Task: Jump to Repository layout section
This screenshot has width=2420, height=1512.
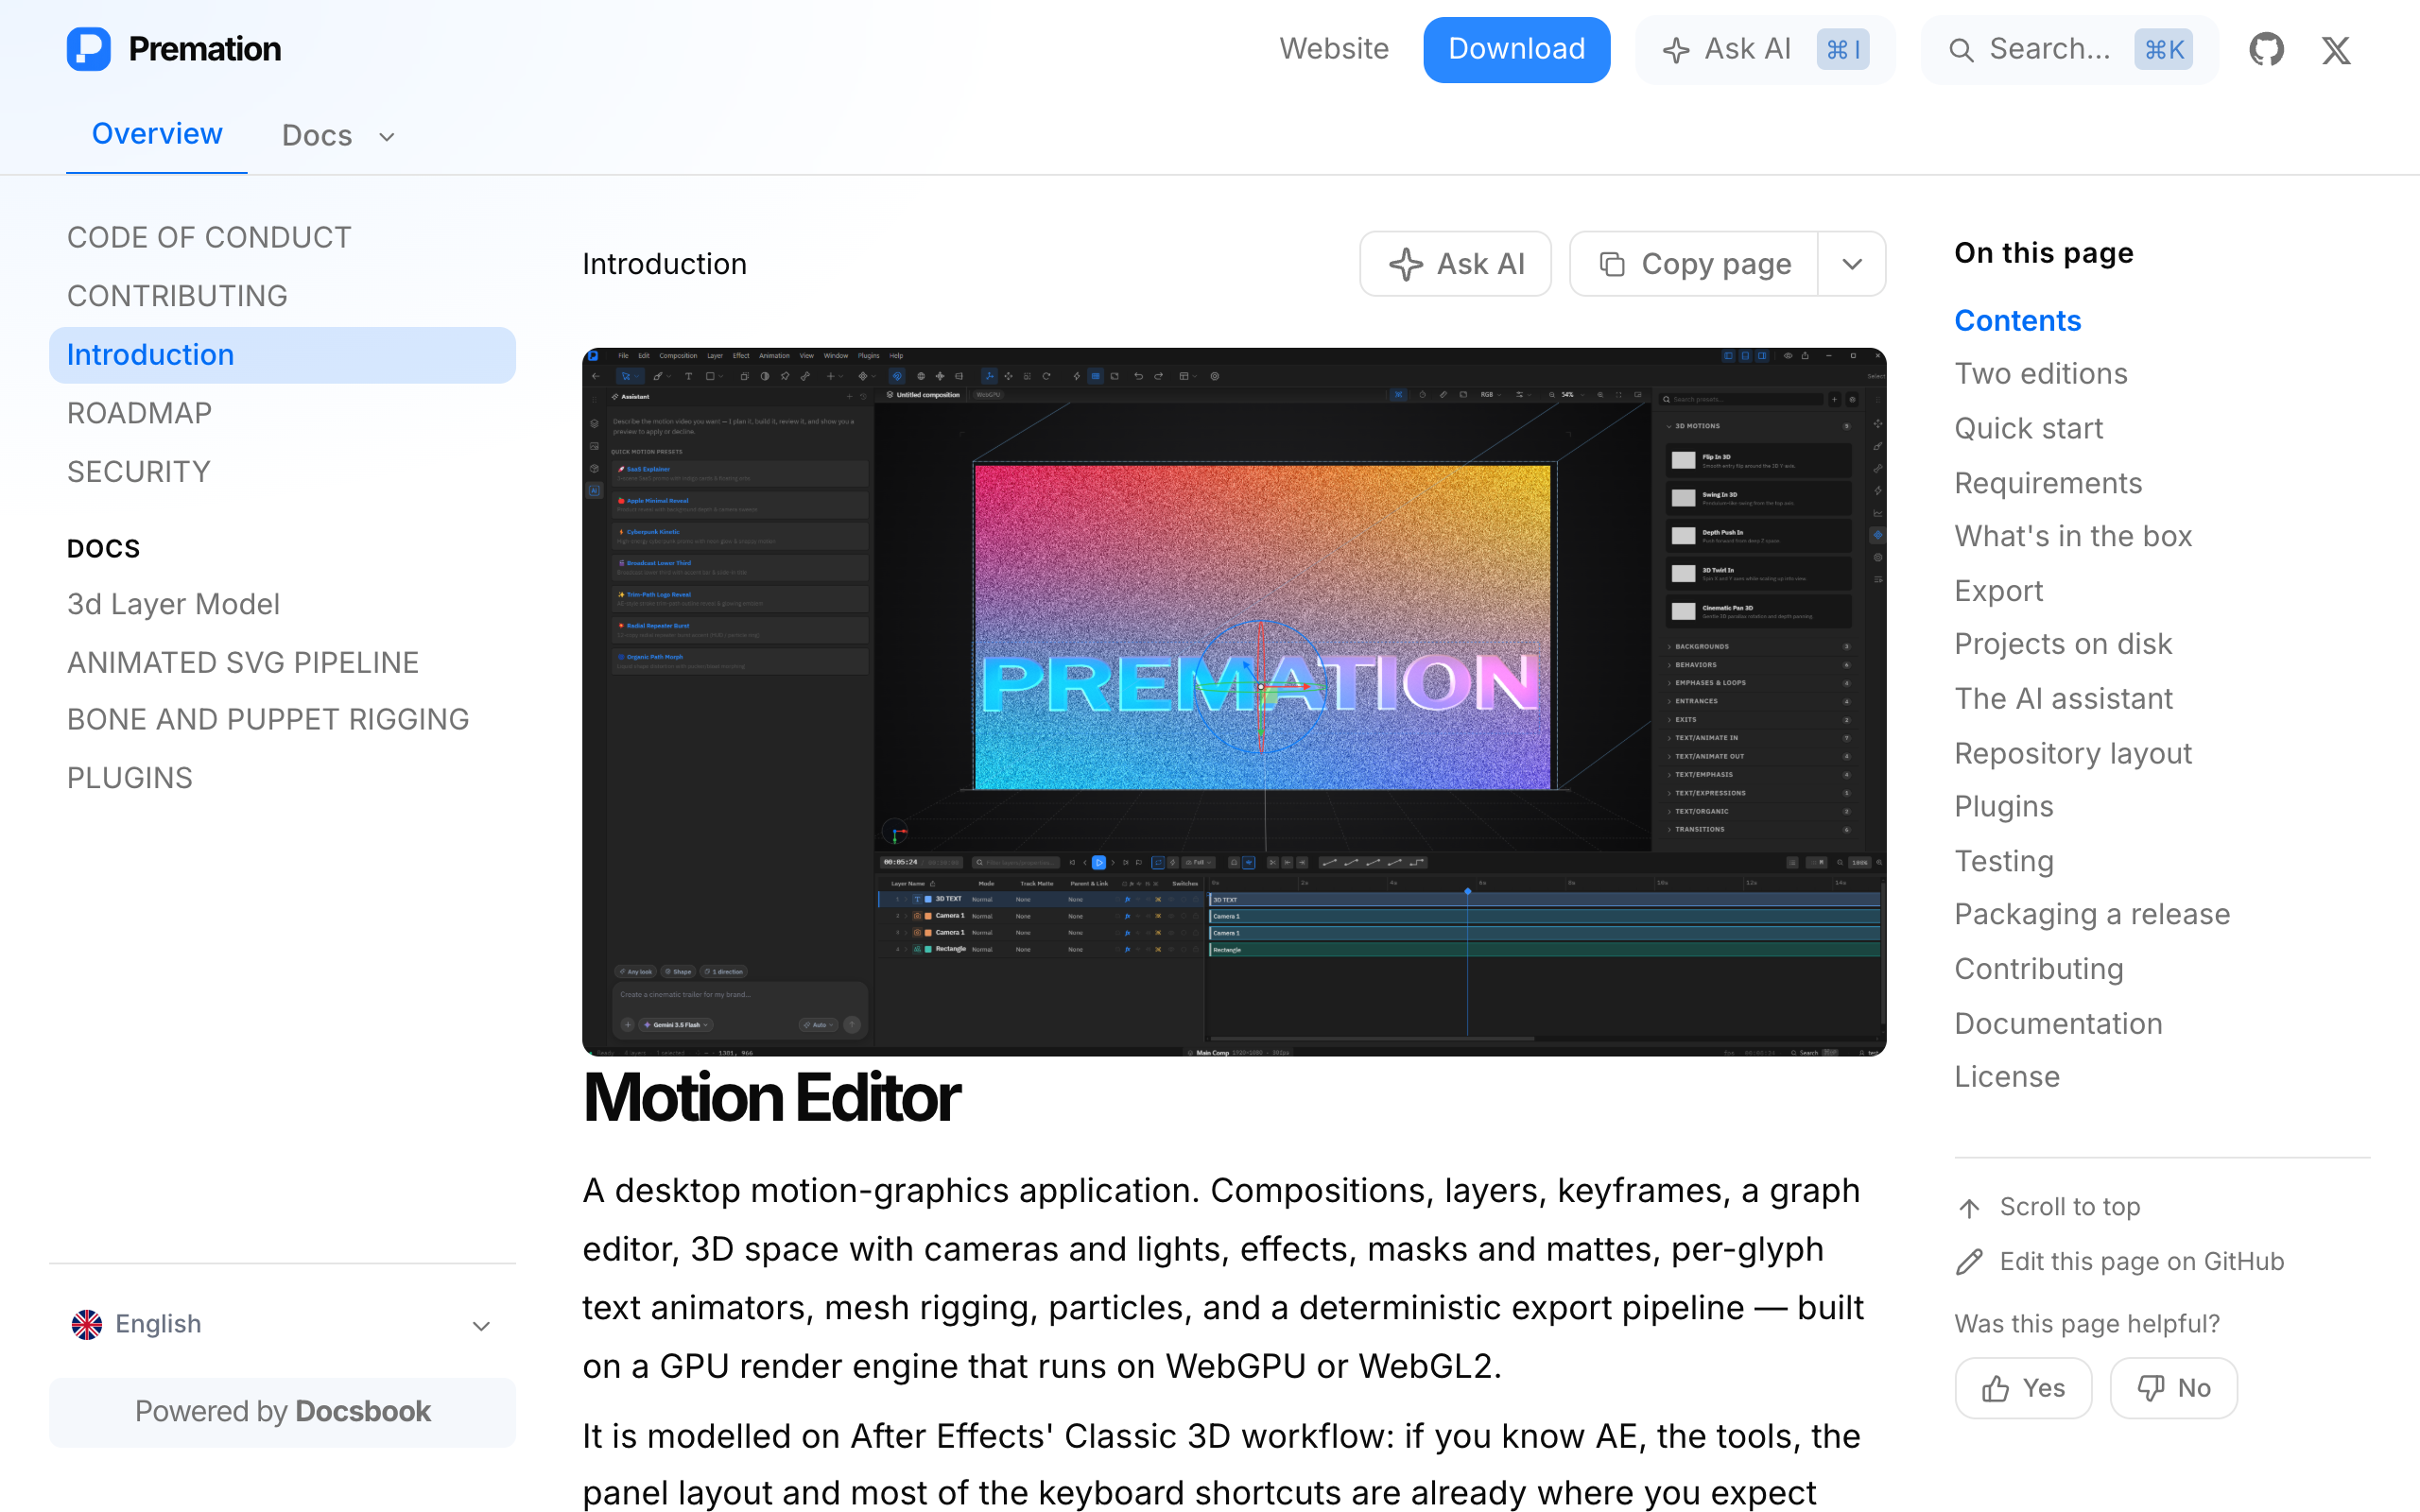Action: click(x=2073, y=754)
